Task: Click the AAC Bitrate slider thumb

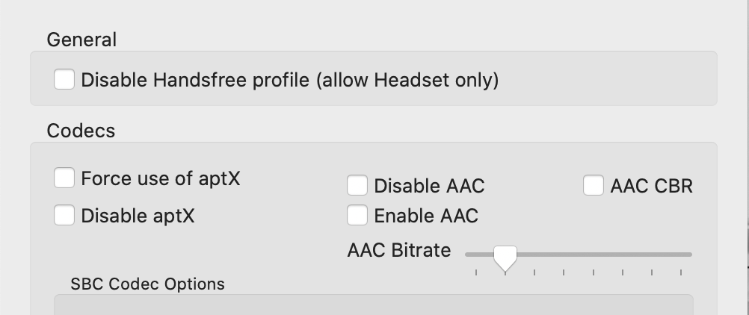Action: pyautogui.click(x=506, y=258)
